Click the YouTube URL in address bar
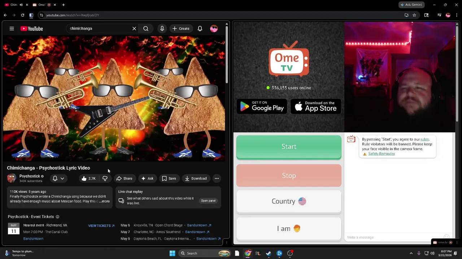This screenshot has height=259, width=462. pyautogui.click(x=73, y=15)
